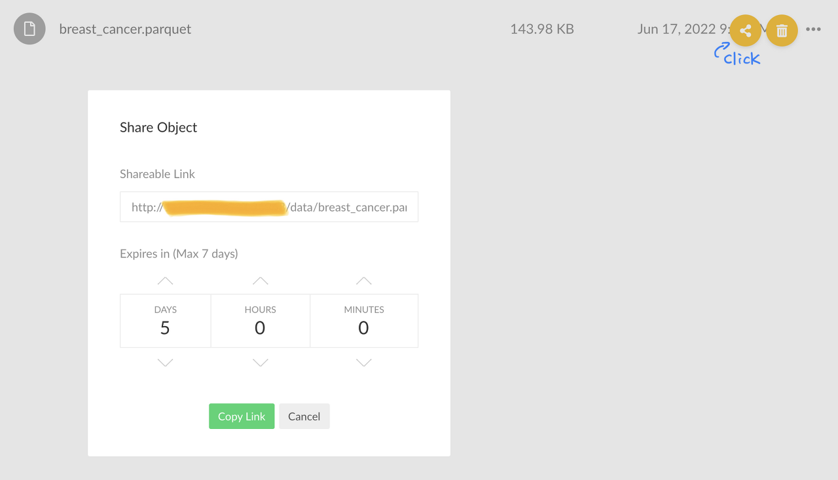Click the Copy Link button
838x480 pixels.
(x=242, y=416)
